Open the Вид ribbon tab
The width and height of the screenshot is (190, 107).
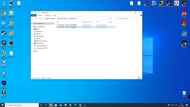pos(55,15)
